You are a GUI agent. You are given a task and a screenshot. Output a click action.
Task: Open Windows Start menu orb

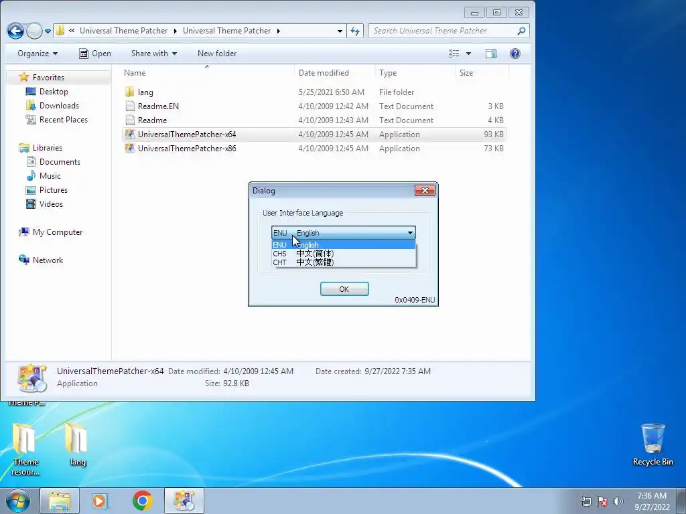coord(17,501)
